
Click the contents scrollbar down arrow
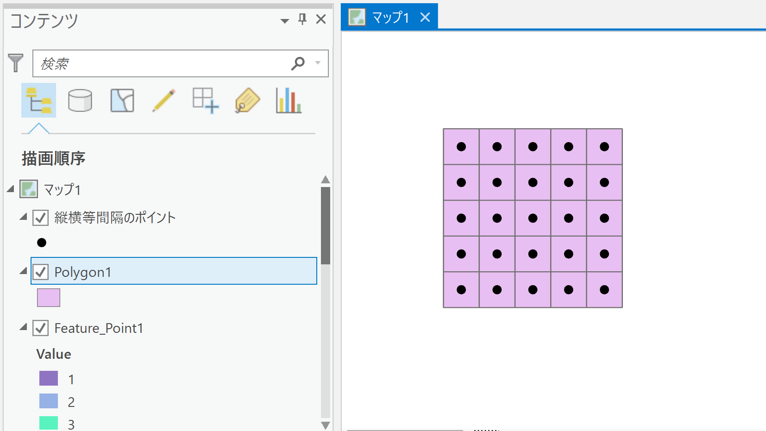click(326, 425)
